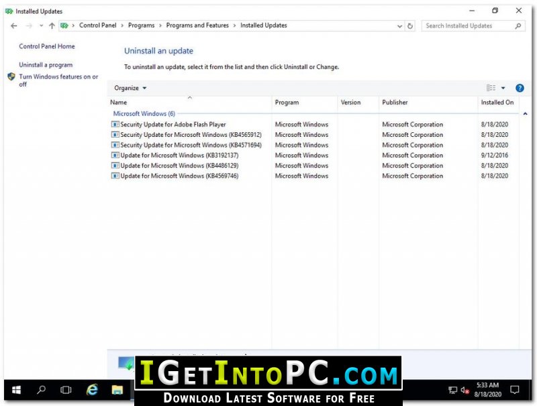Viewport: 537px width, 406px height.
Task: Select Security Update for Adobe Flash Player
Action: [x=313, y=124]
